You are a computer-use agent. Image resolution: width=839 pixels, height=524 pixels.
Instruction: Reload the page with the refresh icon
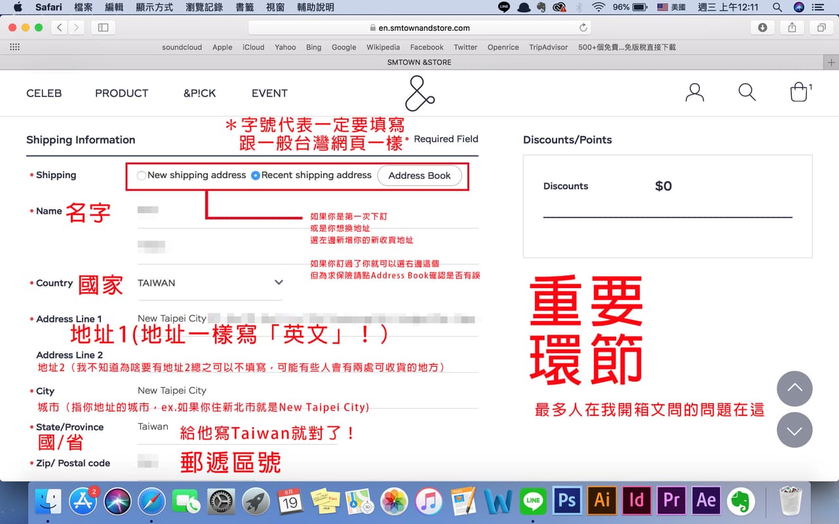(583, 28)
